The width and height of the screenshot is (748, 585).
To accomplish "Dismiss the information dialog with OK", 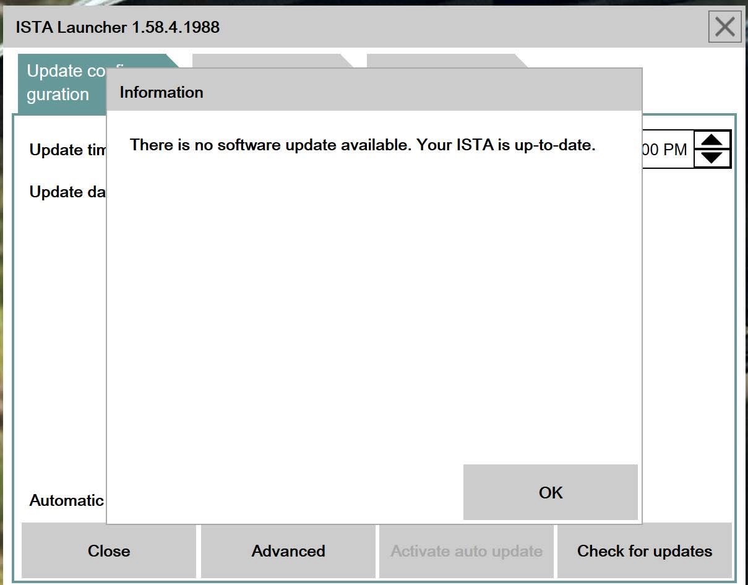I will (x=549, y=492).
